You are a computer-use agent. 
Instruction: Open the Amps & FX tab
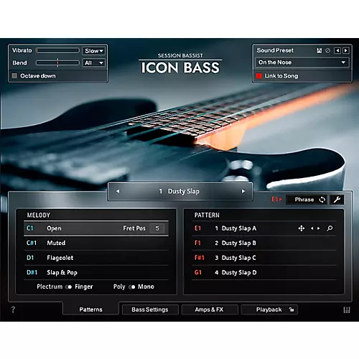[210, 309]
